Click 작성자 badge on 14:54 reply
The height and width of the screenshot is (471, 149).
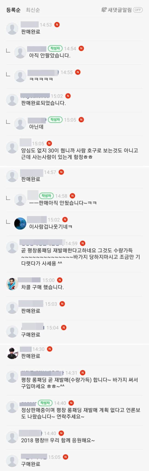(55, 48)
